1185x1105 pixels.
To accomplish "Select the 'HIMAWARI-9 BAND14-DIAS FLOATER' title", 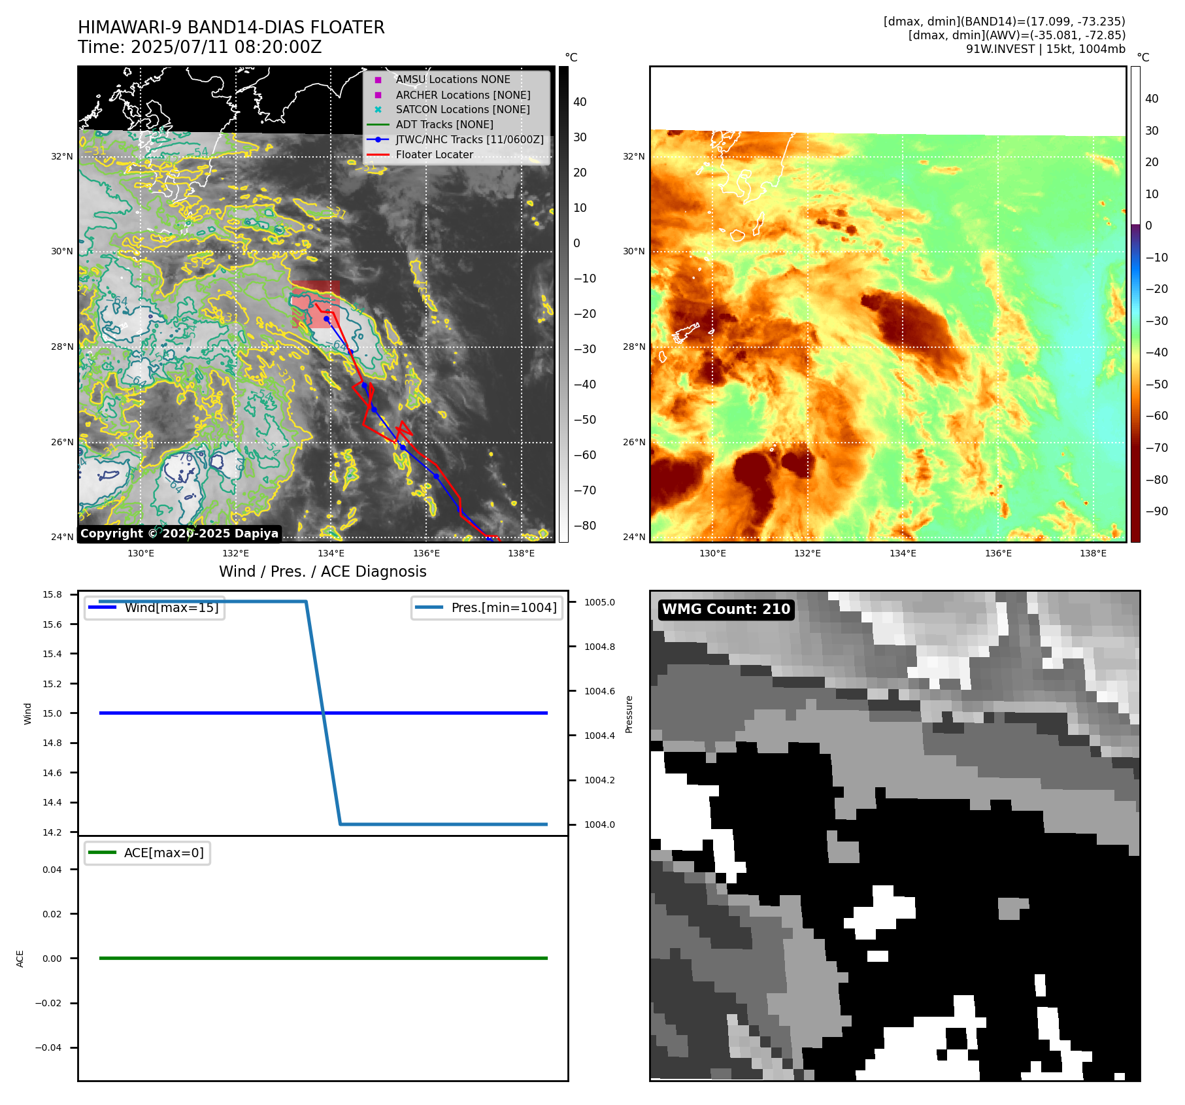I will [231, 27].
